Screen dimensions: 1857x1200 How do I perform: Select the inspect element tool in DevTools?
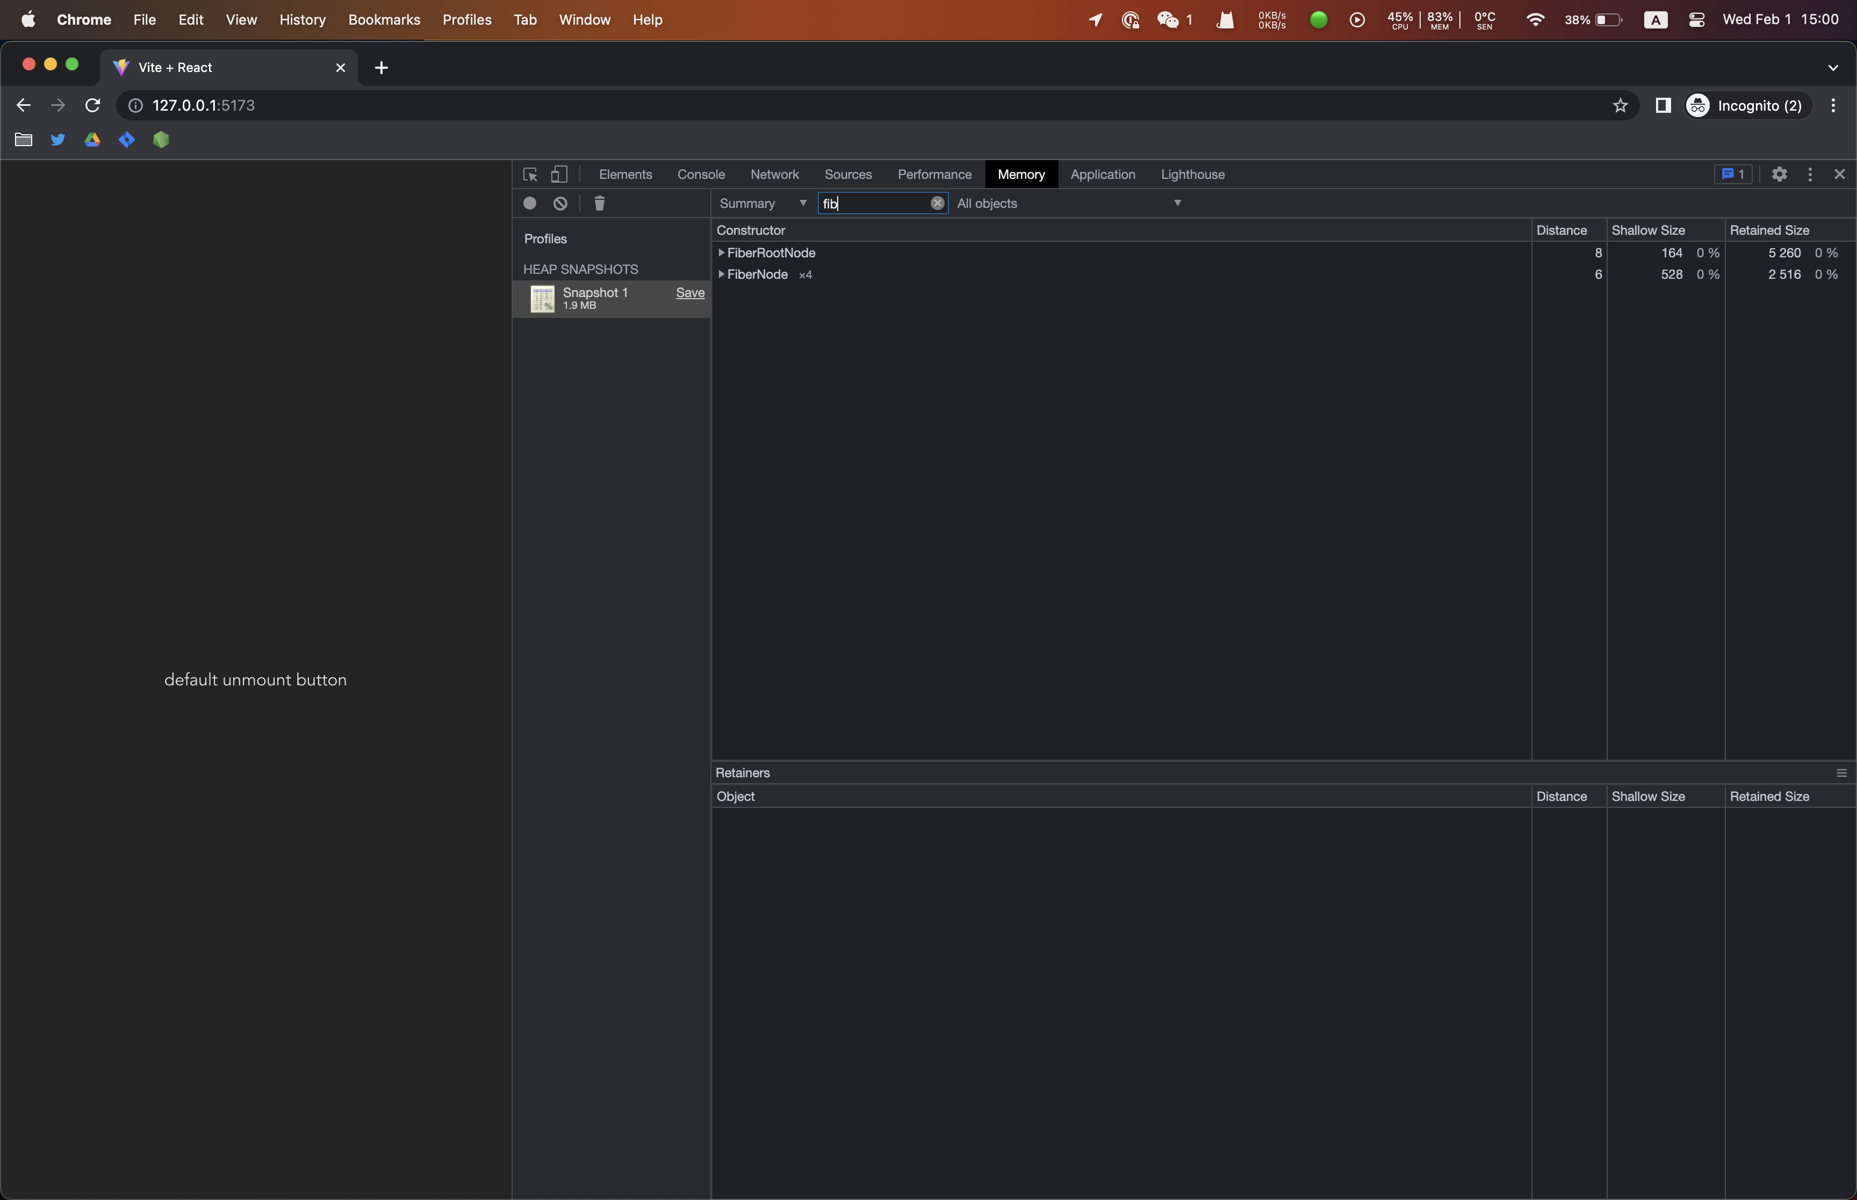[529, 174]
